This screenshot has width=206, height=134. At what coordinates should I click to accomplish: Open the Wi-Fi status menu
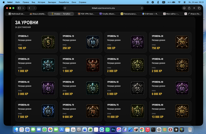[x=179, y=2]
